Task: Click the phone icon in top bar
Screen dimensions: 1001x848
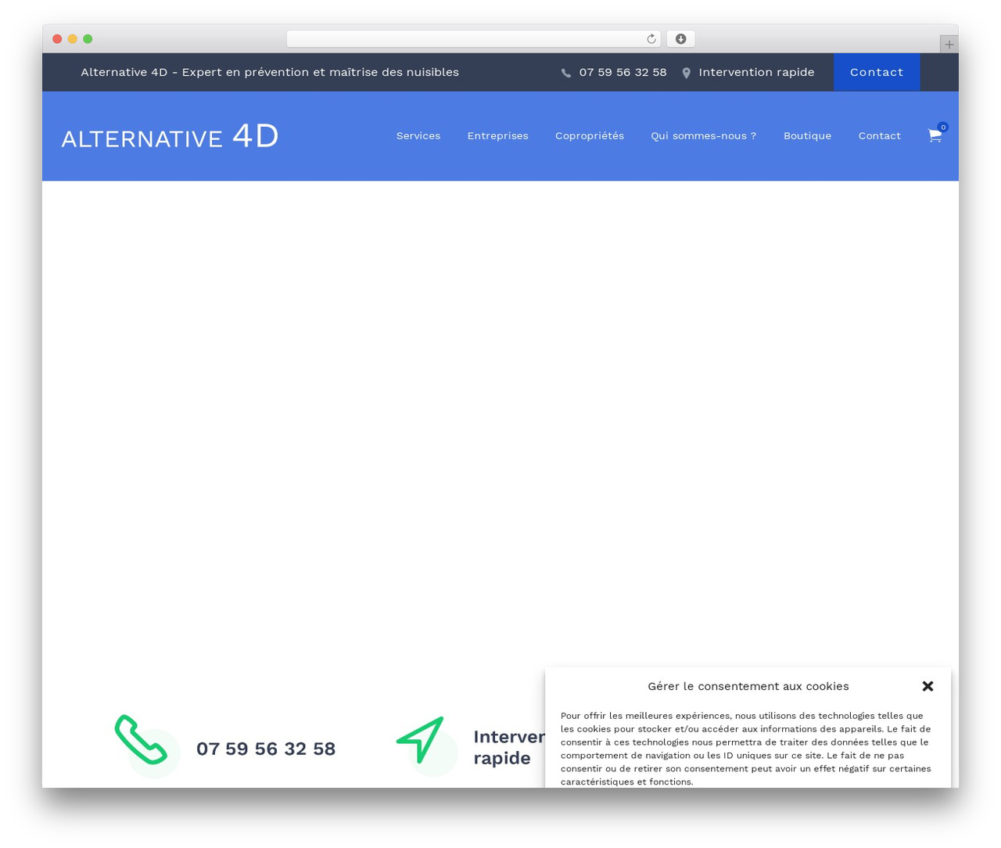Action: click(x=566, y=73)
